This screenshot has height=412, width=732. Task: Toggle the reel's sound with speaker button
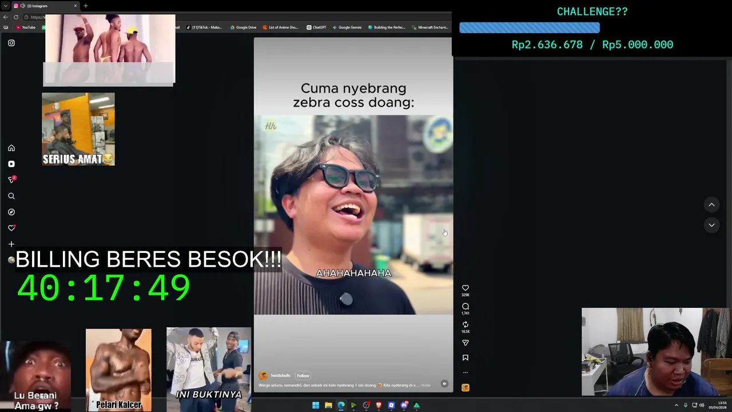tap(444, 384)
